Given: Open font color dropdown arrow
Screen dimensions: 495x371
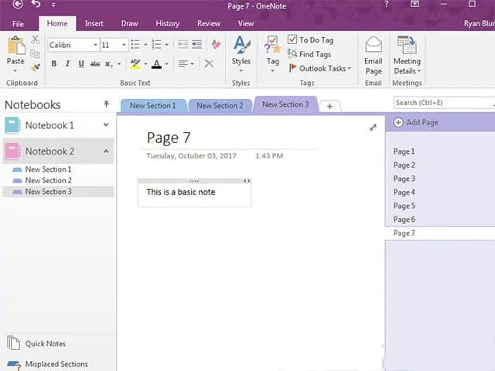Looking at the screenshot, I should tap(167, 64).
